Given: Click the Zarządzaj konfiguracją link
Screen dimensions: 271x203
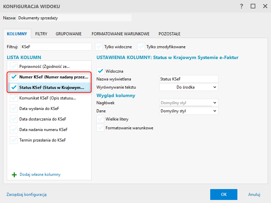Looking at the screenshot, I should (26, 195).
